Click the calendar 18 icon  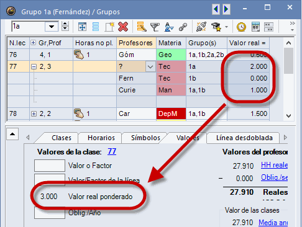click(x=255, y=27)
